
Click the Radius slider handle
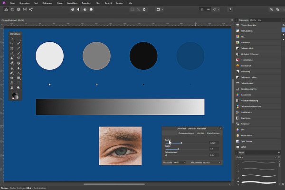pyautogui.click(x=181, y=143)
